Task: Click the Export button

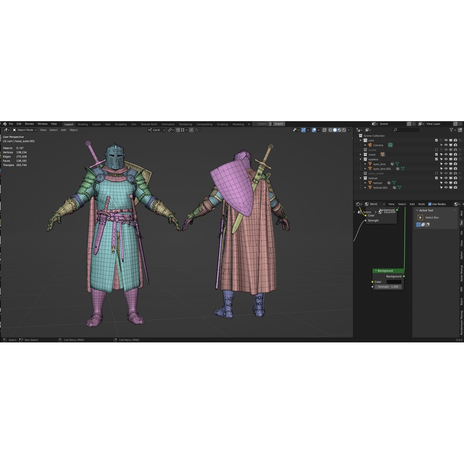Action: [x=262, y=124]
